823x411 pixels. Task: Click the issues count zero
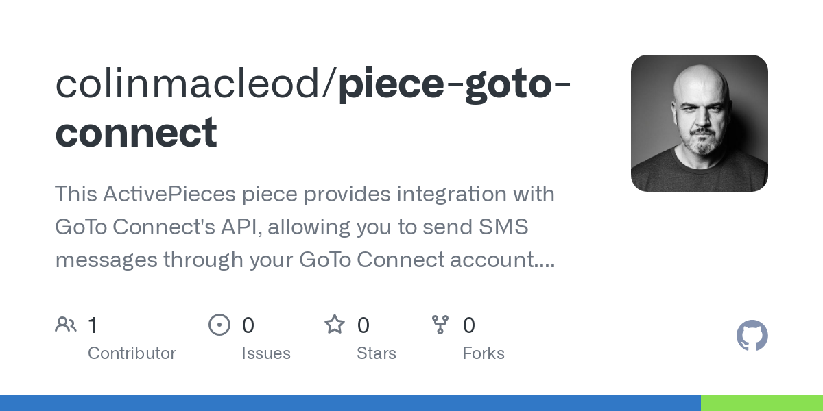coord(248,325)
